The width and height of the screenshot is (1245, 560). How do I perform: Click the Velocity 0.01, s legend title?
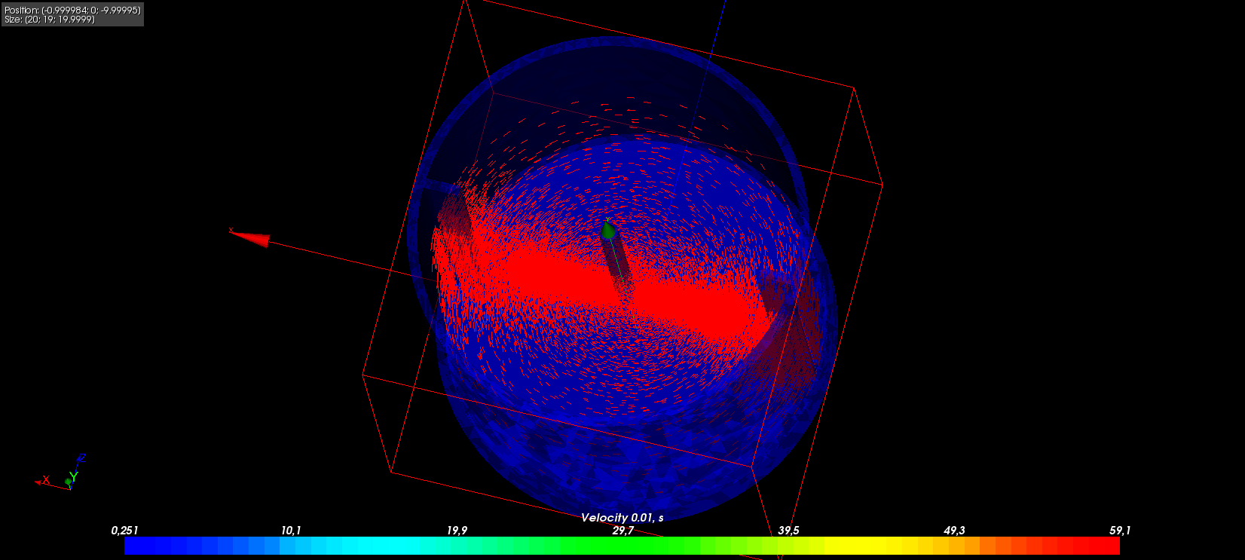coord(622,518)
